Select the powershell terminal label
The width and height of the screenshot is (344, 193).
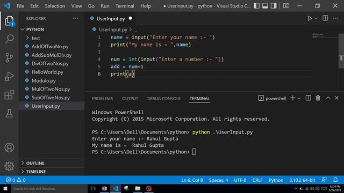pyautogui.click(x=273, y=99)
